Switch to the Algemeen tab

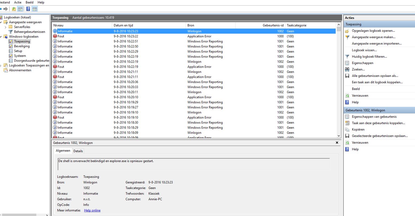[x=63, y=151]
